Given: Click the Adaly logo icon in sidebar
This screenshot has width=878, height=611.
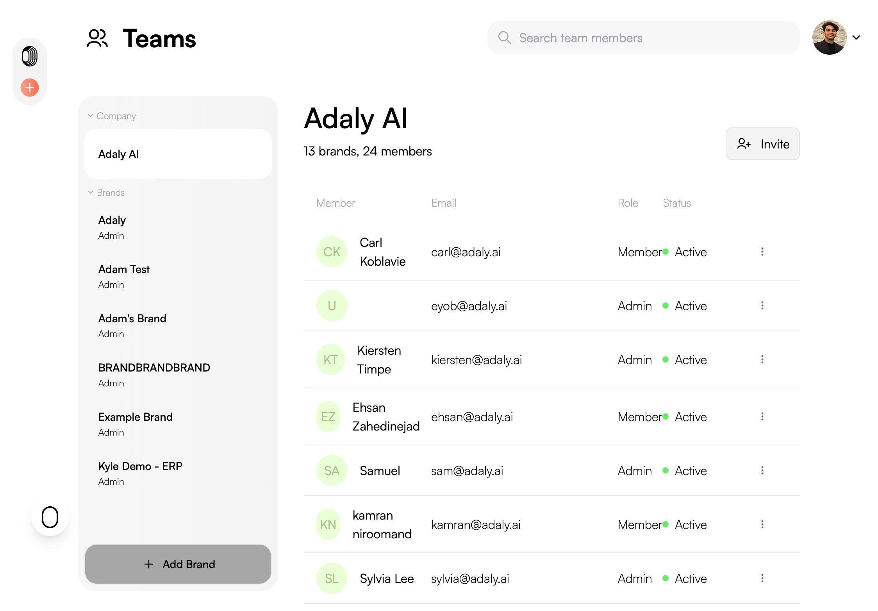Looking at the screenshot, I should (x=30, y=56).
